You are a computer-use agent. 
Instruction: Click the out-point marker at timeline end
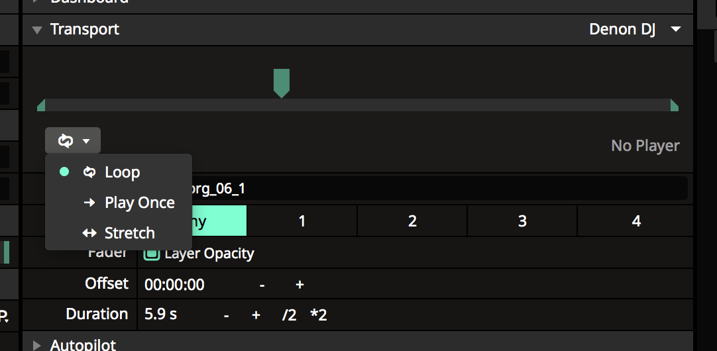[674, 105]
